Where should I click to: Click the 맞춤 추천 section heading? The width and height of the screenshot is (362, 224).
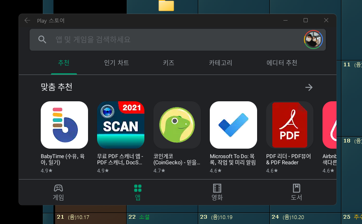pyautogui.click(x=57, y=87)
